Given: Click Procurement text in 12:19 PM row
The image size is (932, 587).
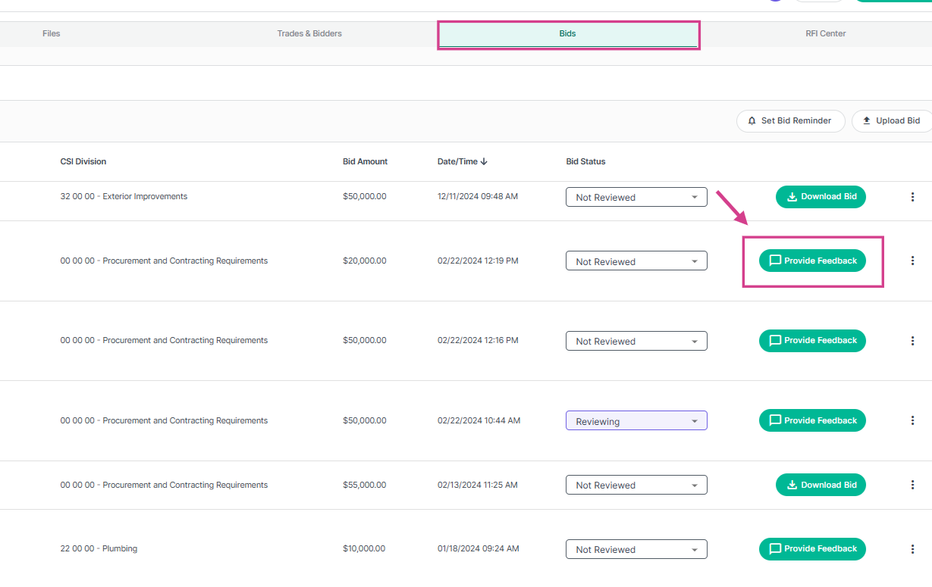Looking at the screenshot, I should 164,261.
